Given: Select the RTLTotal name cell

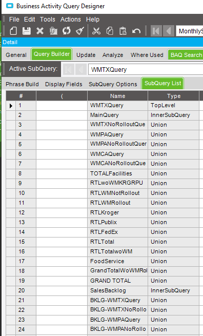Looking at the screenshot, I should click(x=117, y=242).
